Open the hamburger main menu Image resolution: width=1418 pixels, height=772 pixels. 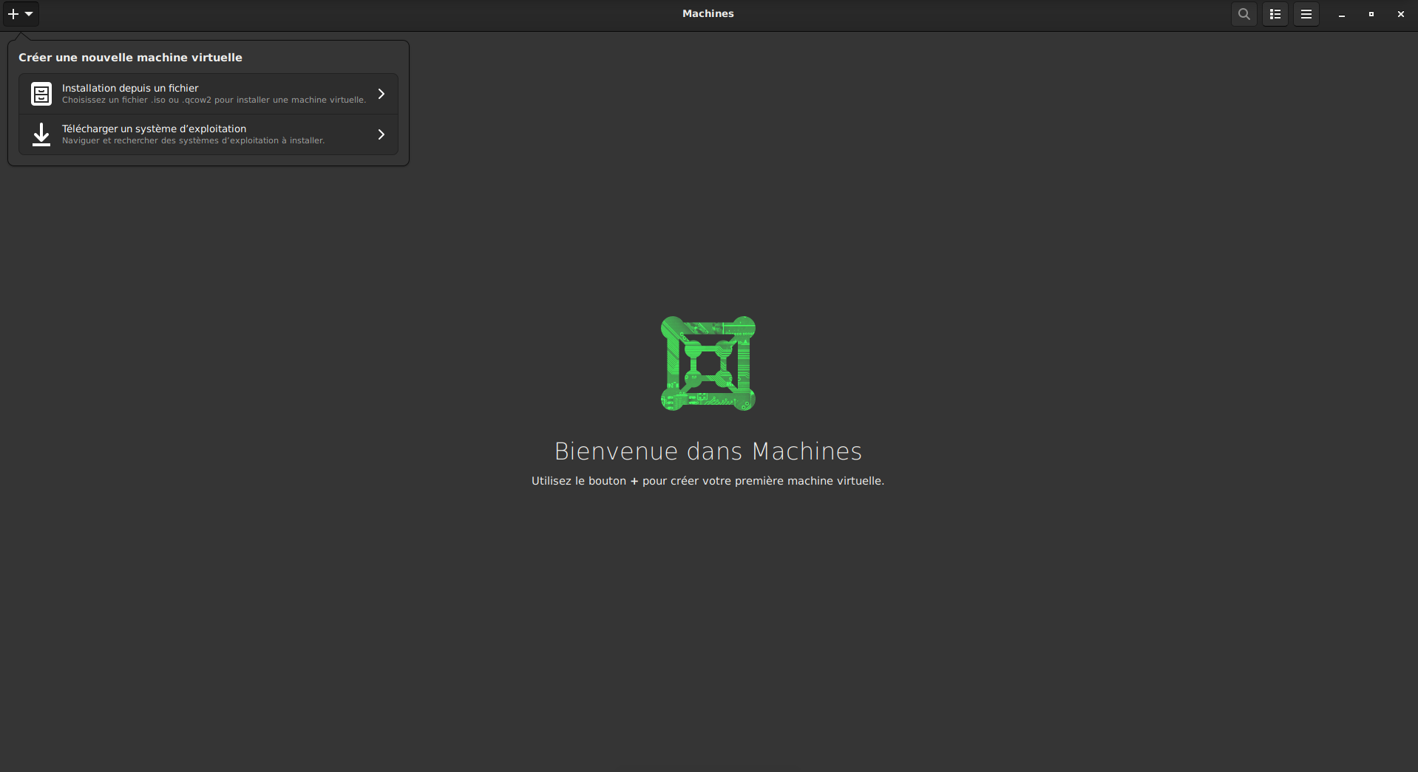click(x=1306, y=13)
